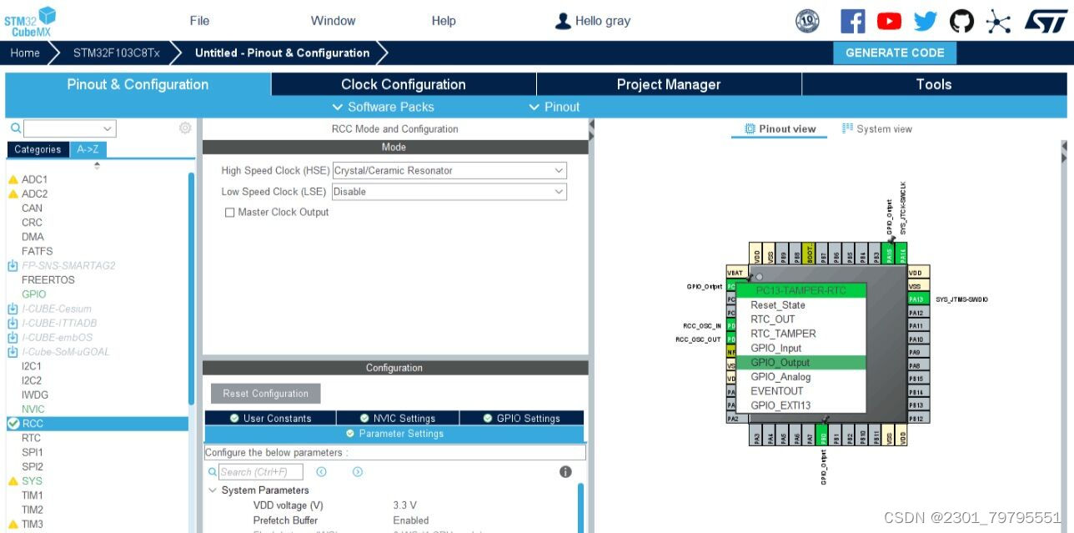Image resolution: width=1074 pixels, height=533 pixels.
Task: Choose GPIO_EXTI13 in the pin menu
Action: tap(800, 405)
